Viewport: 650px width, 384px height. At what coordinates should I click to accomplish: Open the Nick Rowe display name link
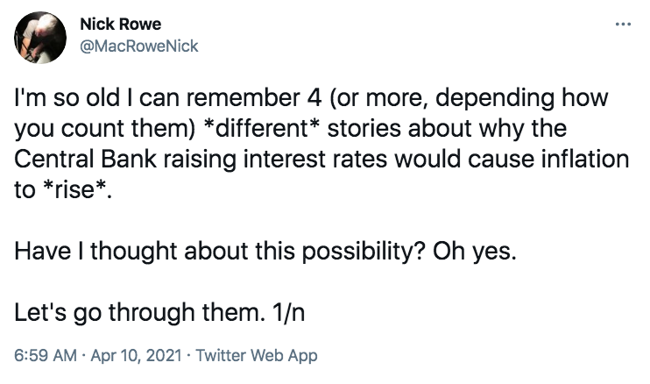tap(121, 24)
